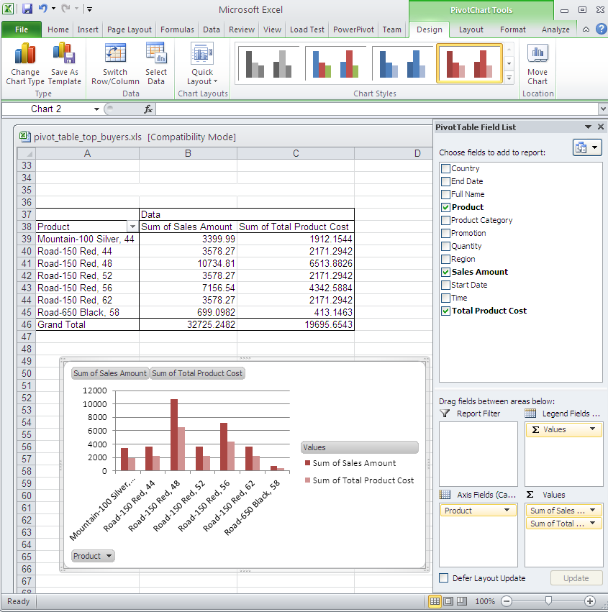Viewport: 608px width, 612px height.
Task: Check the Full Name field
Action: point(445,194)
